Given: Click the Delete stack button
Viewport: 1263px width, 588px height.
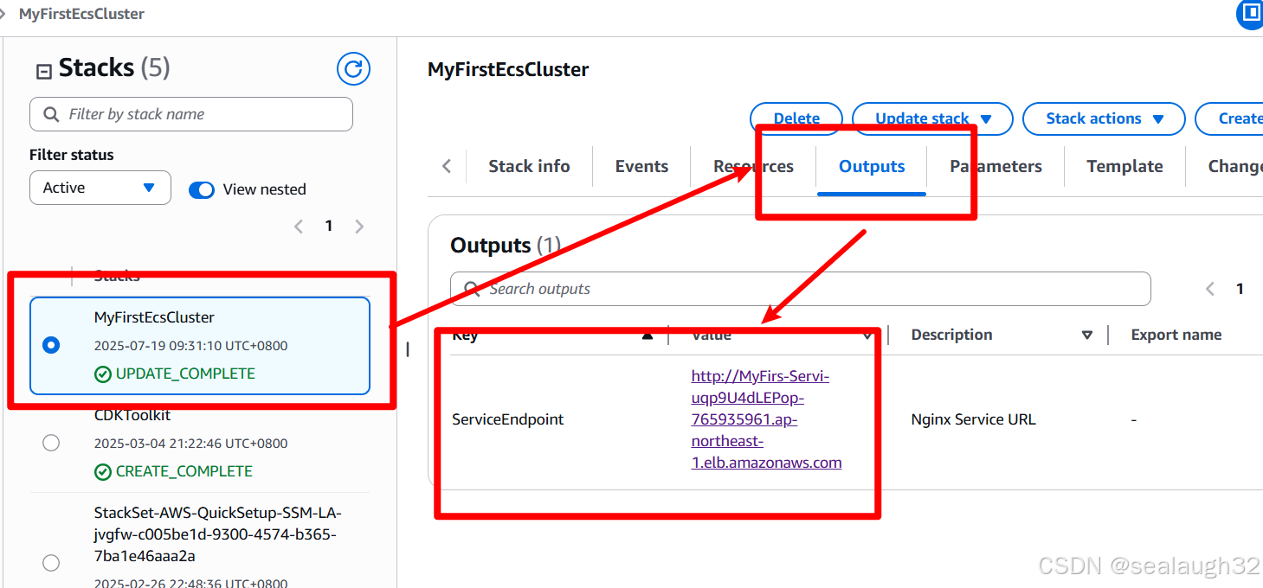Looking at the screenshot, I should [796, 118].
